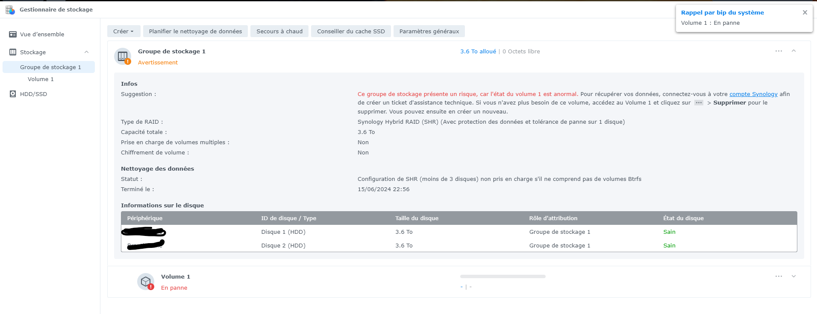Click the Périphérique column header

pyautogui.click(x=145, y=218)
